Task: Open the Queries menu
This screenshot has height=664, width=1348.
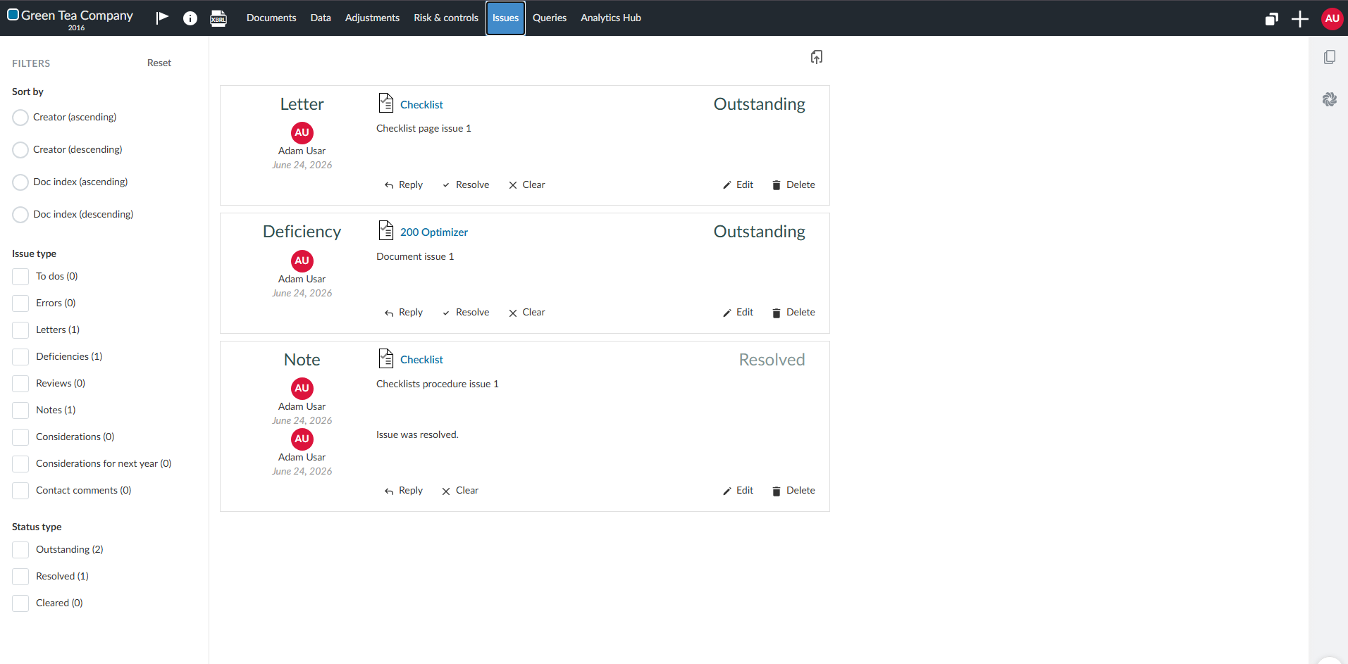Action: (550, 18)
